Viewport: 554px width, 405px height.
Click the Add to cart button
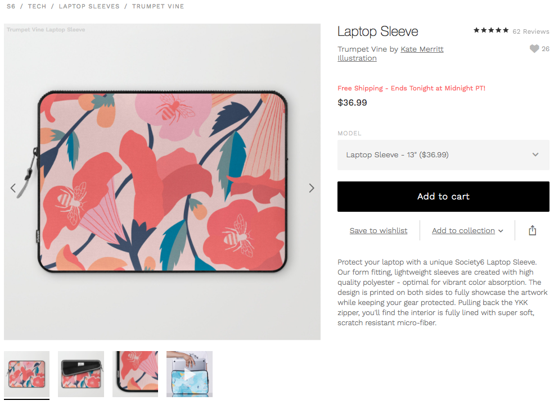coord(443,197)
